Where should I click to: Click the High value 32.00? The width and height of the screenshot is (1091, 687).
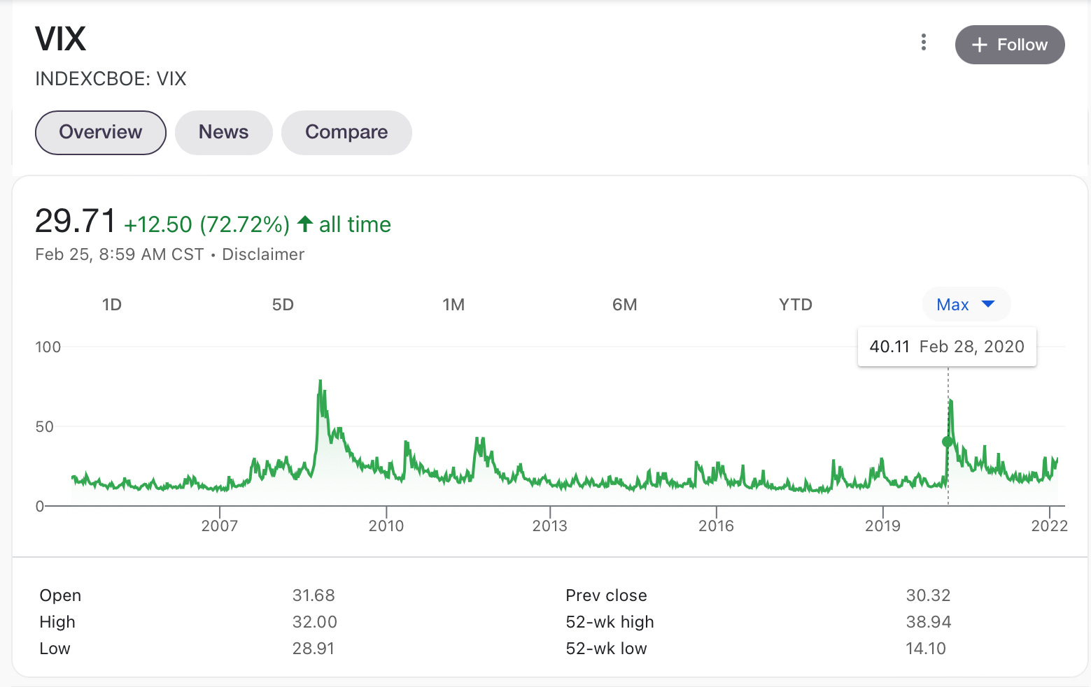click(315, 622)
